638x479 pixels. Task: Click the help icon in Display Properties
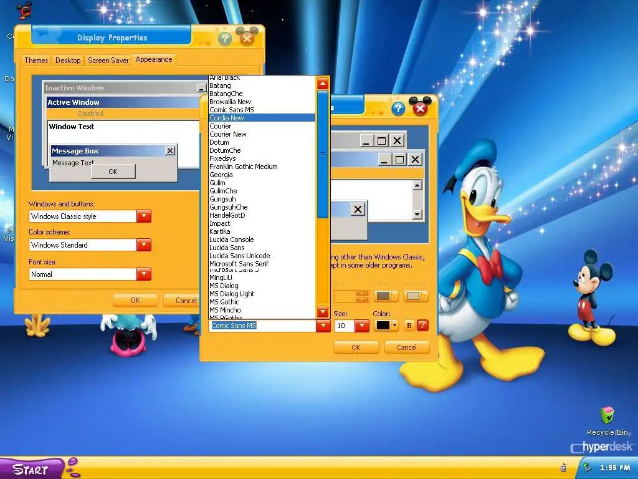(x=225, y=39)
